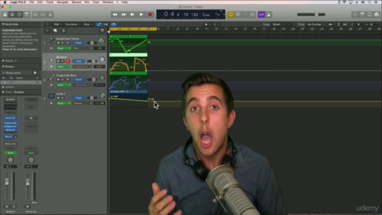The width and height of the screenshot is (382, 215).
Task: Click the Global Tracks button in track header
Action: [x=102, y=30]
